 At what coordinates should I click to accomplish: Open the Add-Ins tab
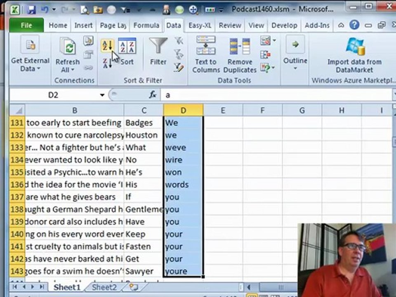317,25
